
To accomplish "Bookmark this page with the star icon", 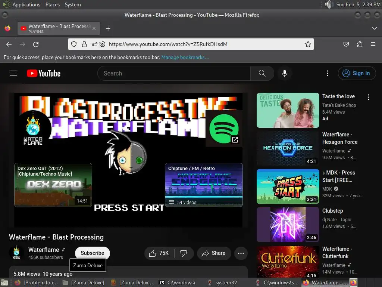I will pos(308,44).
